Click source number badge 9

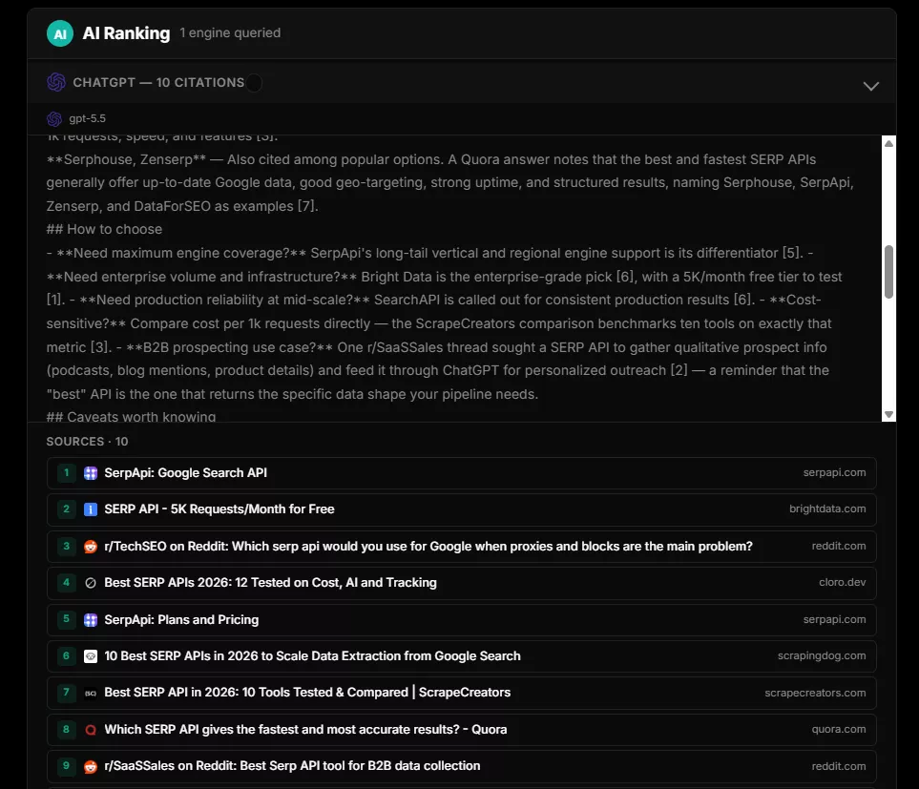66,765
